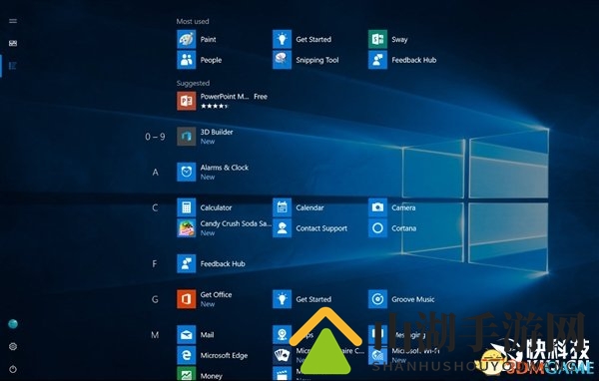Open Get Started in the G section

tap(302, 299)
